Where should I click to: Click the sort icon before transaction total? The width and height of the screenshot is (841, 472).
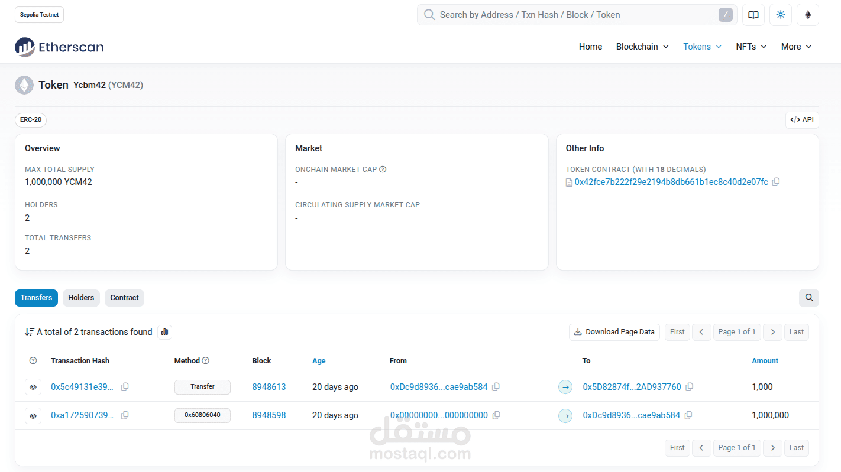[30, 332]
